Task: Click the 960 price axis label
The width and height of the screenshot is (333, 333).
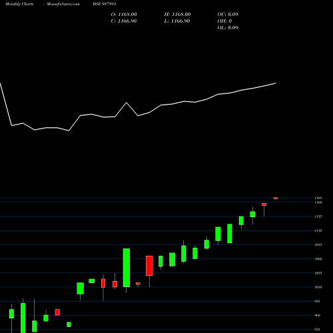Action: click(318, 315)
